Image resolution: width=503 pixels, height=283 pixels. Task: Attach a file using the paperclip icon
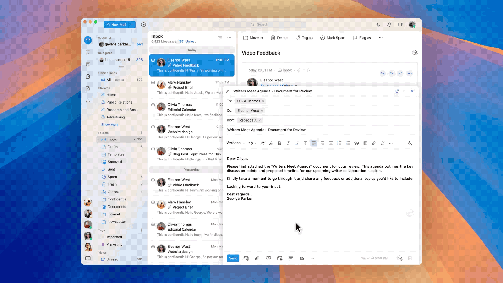click(x=257, y=258)
